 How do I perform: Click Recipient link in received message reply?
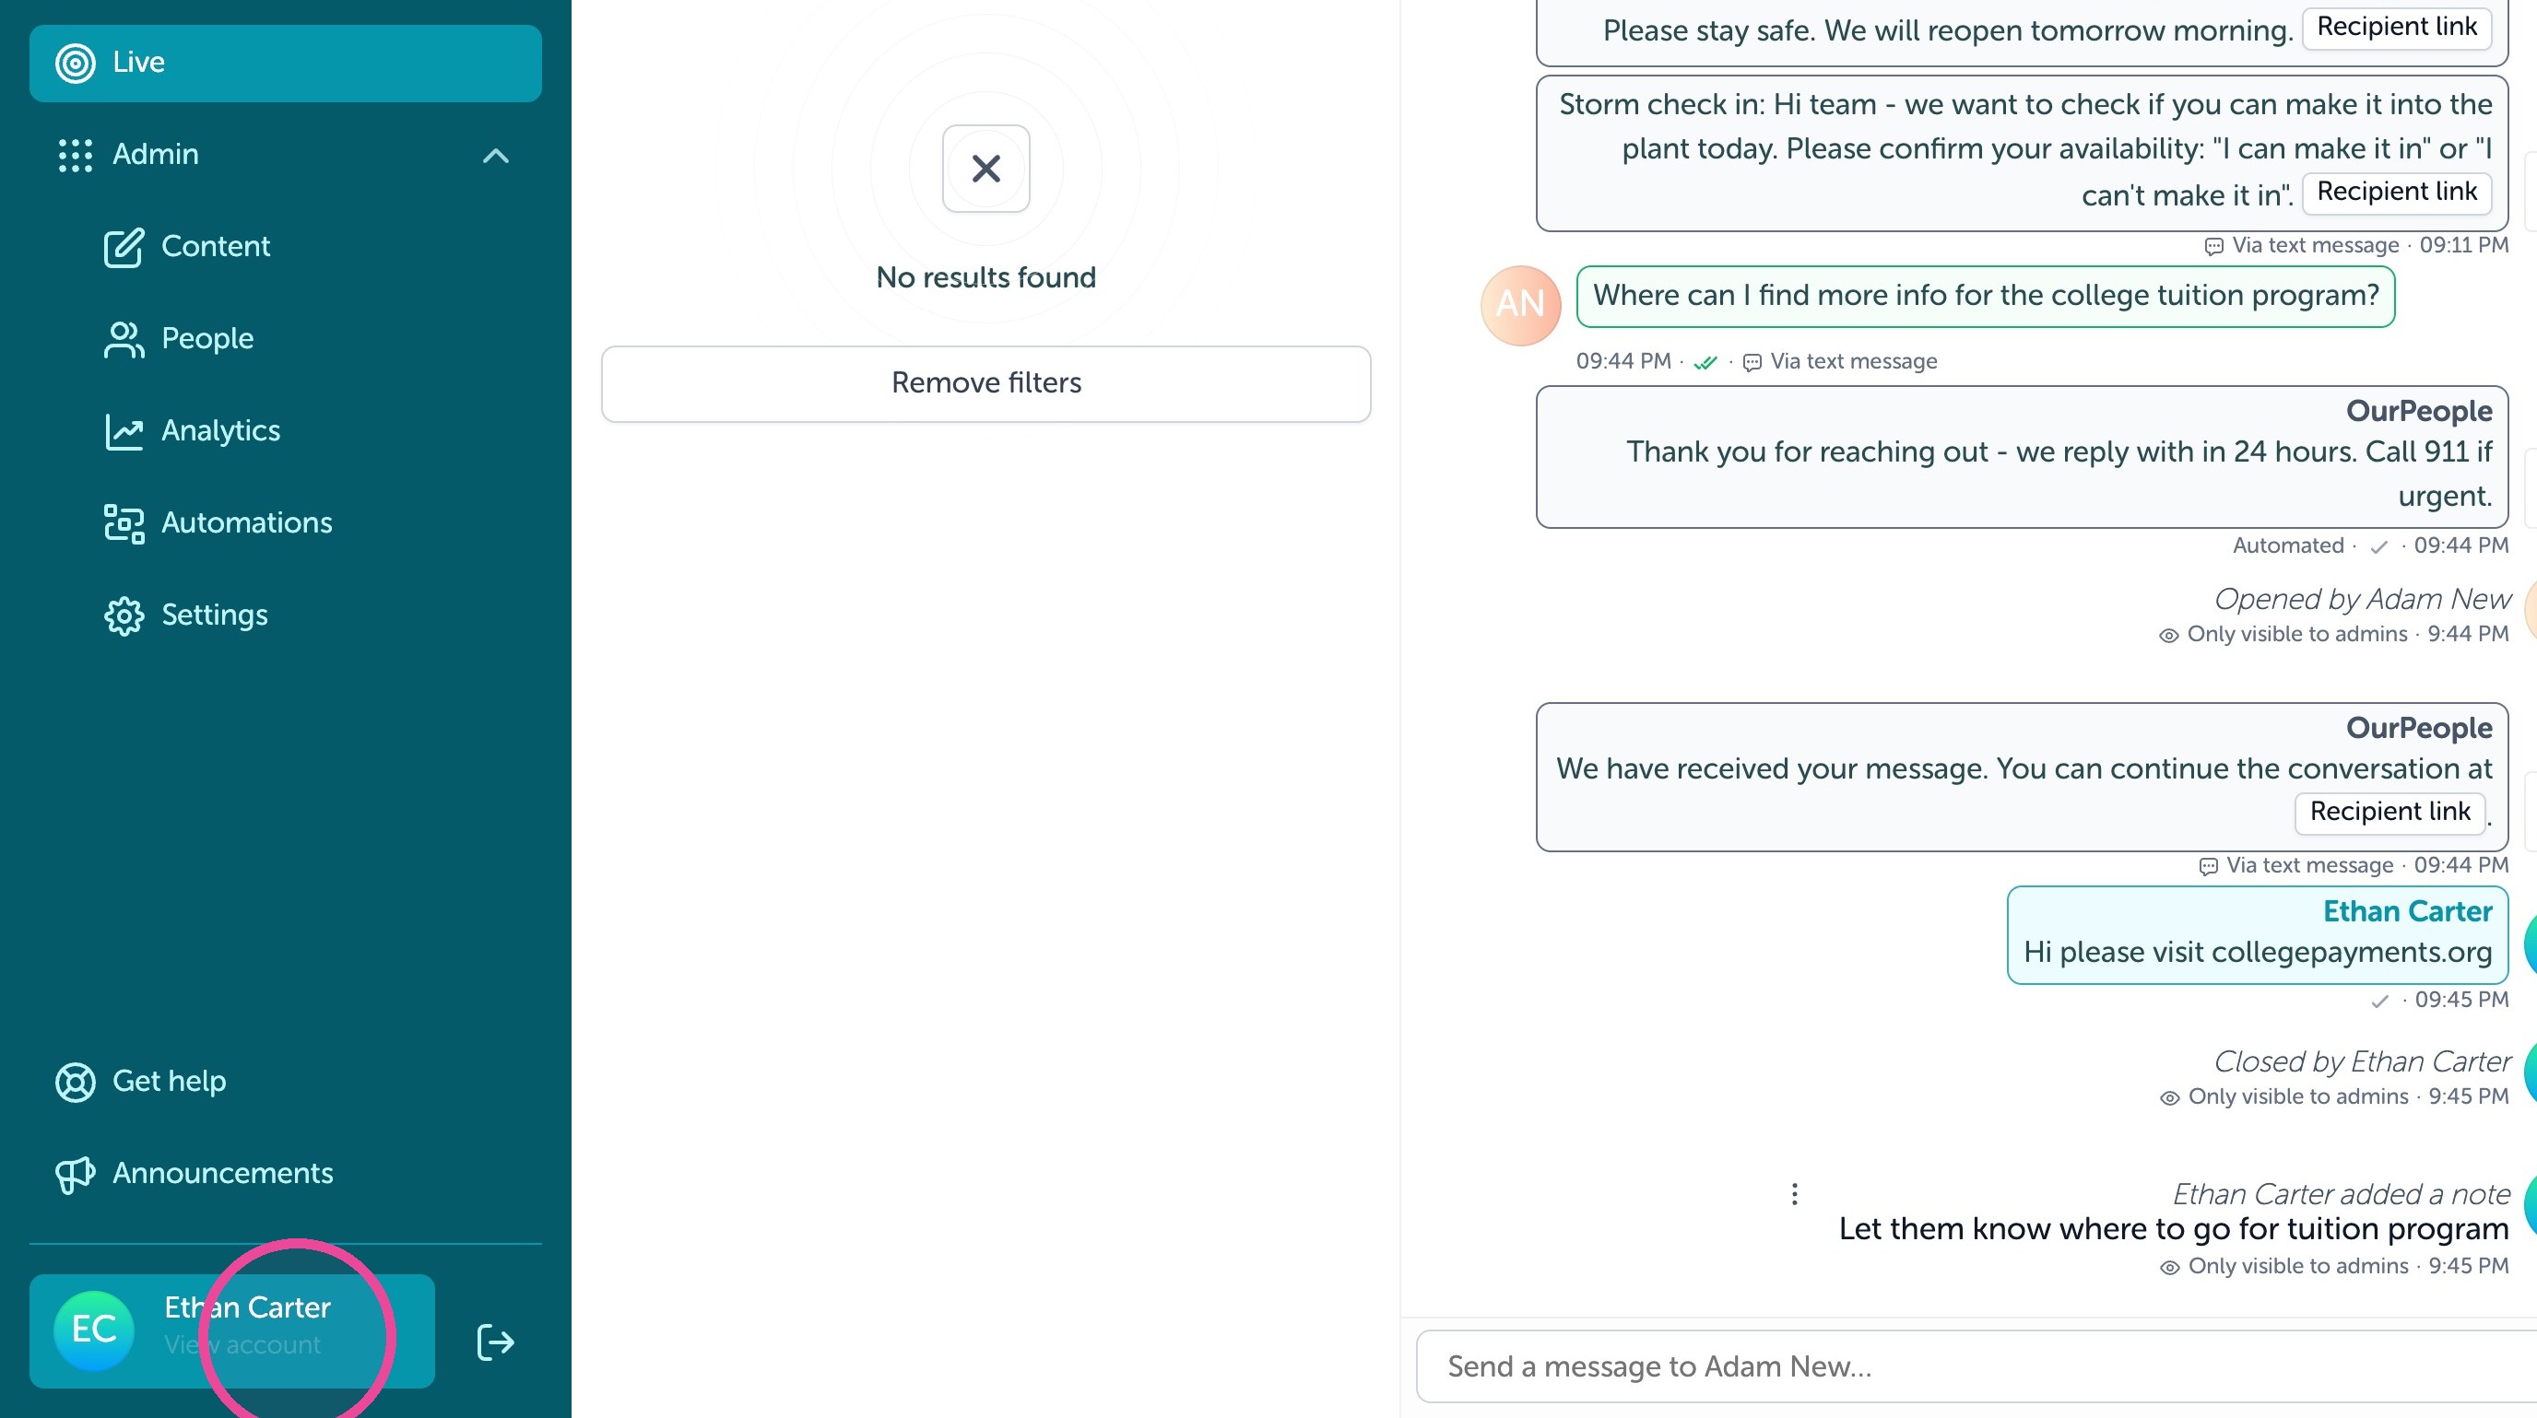pyautogui.click(x=2389, y=812)
